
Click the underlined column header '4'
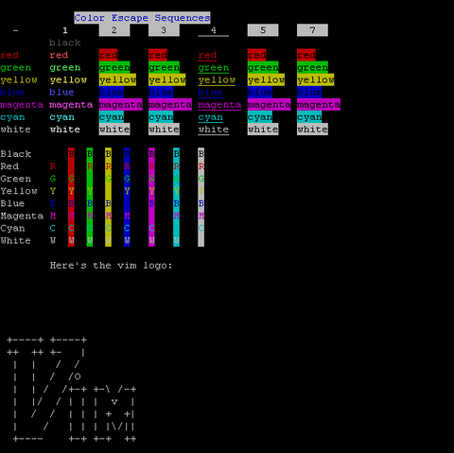pos(213,30)
